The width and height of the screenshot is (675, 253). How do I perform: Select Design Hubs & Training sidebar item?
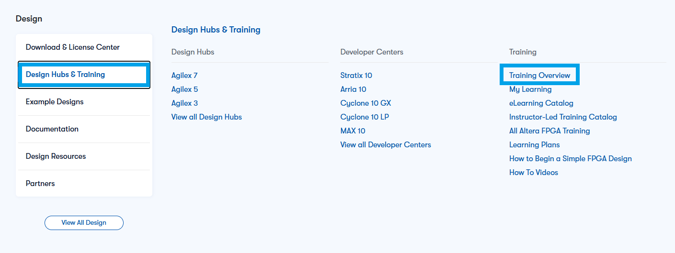tap(66, 75)
